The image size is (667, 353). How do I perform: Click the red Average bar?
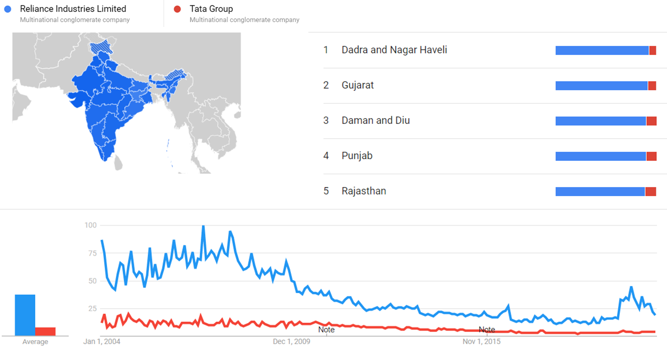[x=45, y=331]
